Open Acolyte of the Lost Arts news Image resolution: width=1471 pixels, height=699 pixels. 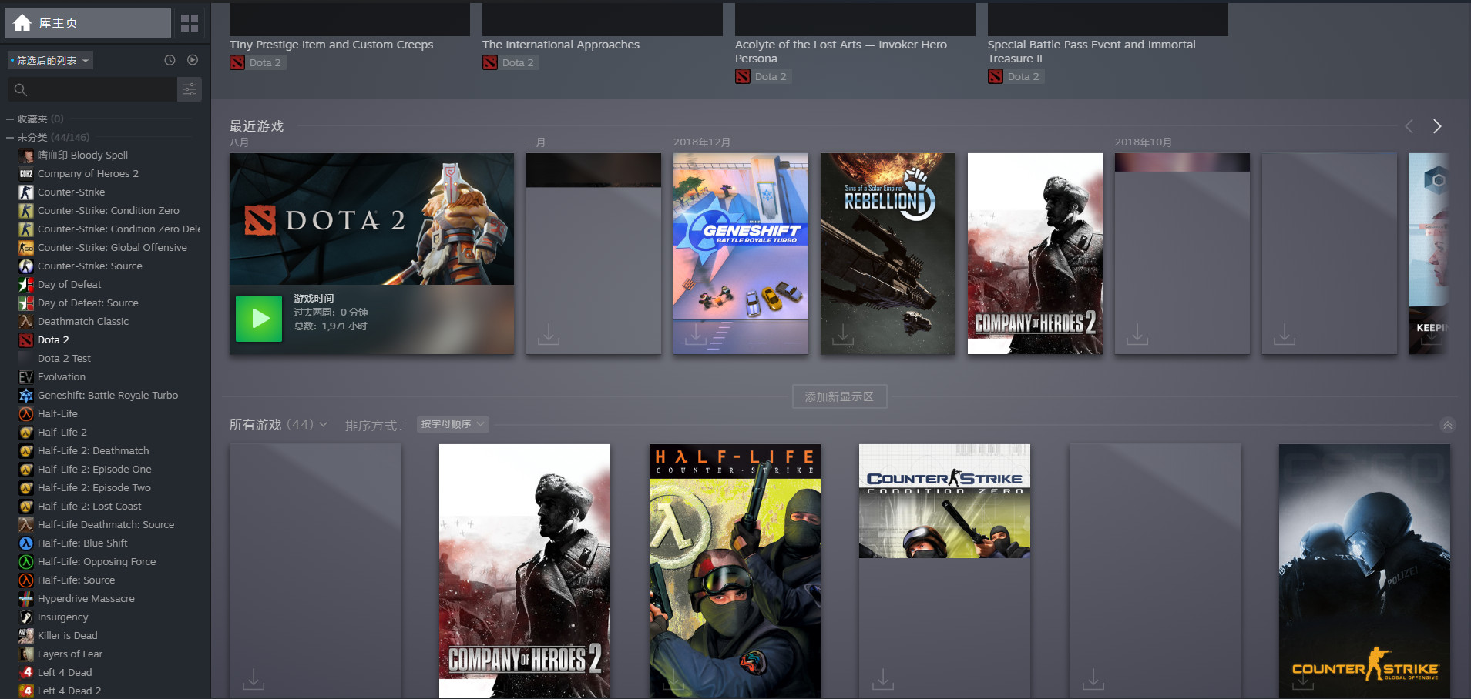[x=841, y=52]
